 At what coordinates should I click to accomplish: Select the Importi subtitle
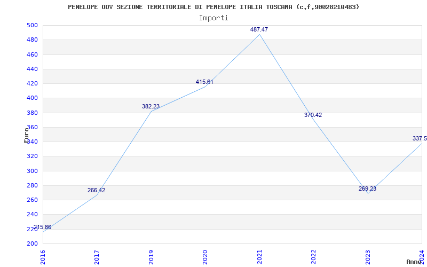point(213,18)
